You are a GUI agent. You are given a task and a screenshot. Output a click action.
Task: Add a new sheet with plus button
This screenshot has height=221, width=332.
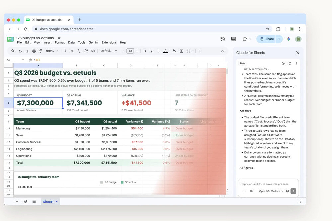17,202
